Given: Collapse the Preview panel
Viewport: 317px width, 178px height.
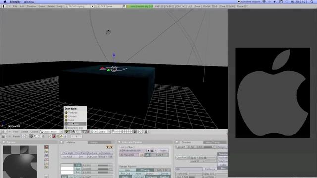Looking at the screenshot, I should pos(4,142).
